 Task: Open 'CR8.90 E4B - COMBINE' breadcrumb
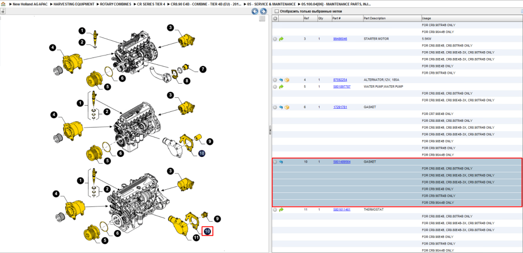coord(205,4)
